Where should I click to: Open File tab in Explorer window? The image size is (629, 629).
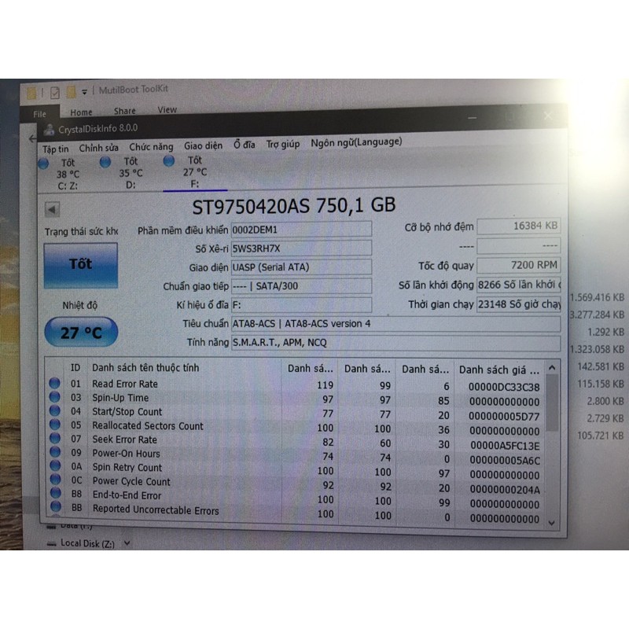coord(40,114)
